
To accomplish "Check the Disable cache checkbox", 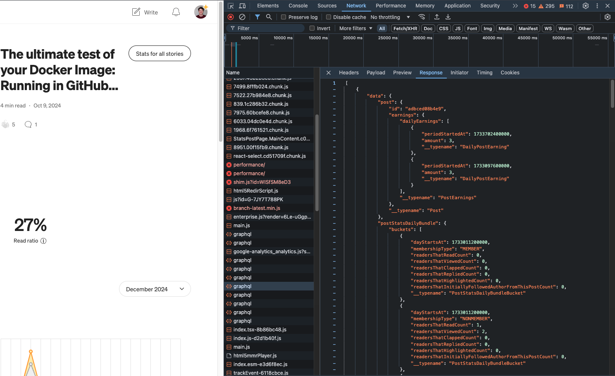I will click(329, 17).
